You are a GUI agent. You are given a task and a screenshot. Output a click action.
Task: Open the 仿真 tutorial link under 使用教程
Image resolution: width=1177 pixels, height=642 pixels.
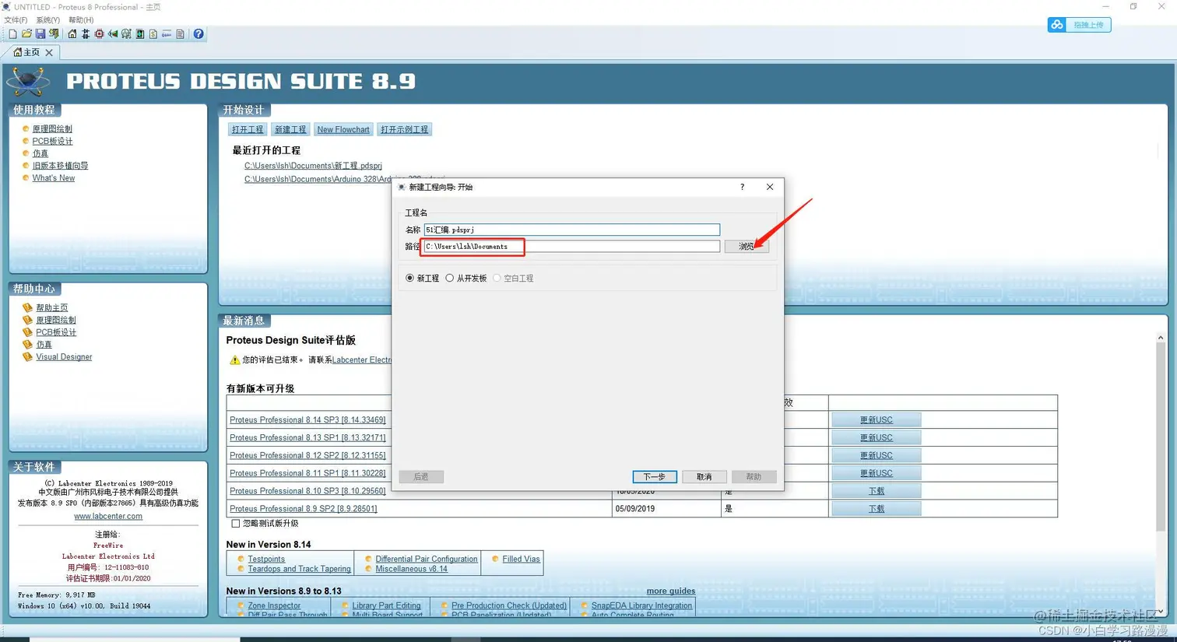(40, 153)
